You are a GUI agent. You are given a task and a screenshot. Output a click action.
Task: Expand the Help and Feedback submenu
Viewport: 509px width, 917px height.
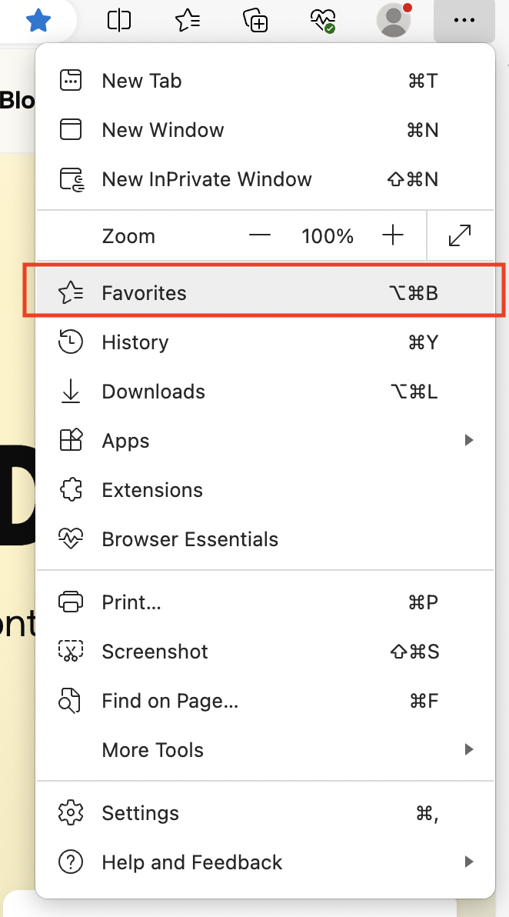tap(469, 862)
